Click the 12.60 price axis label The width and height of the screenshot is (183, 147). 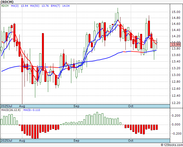pyautogui.click(x=176, y=89)
